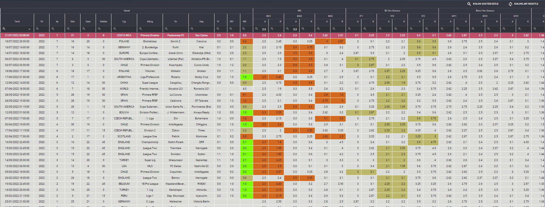Click search icon in Lig filter
Image resolution: width=545 pixels, height=207 pixels.
click(x=115, y=29)
